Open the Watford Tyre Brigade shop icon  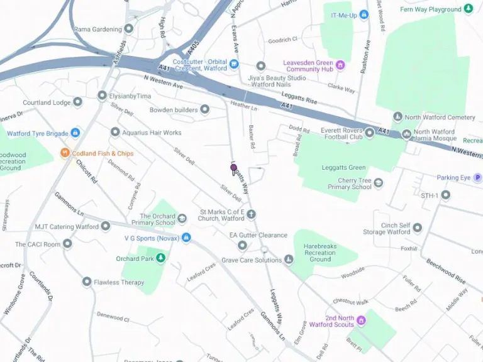(75, 133)
